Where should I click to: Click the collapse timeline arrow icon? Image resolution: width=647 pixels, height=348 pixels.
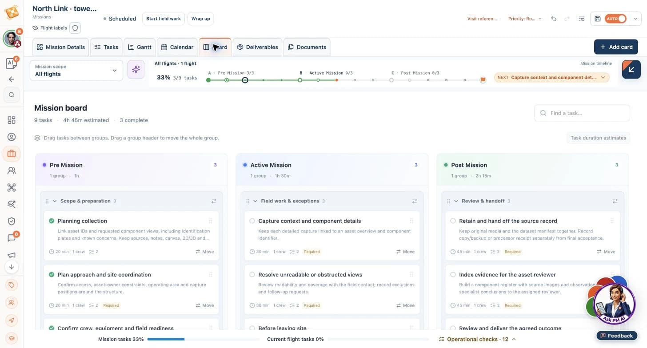(631, 70)
